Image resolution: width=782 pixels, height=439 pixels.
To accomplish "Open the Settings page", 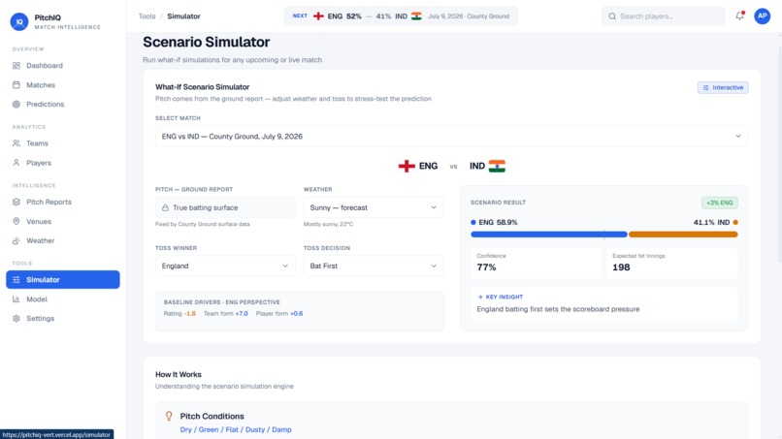I will [x=63, y=319].
